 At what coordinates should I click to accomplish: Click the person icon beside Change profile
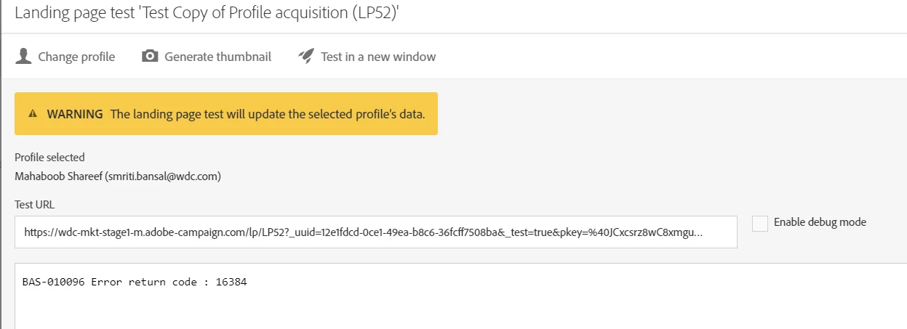(x=23, y=57)
